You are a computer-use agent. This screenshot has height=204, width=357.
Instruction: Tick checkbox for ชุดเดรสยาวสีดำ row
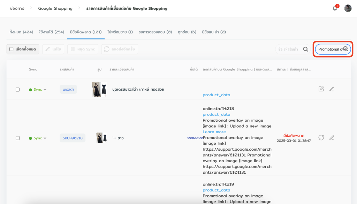pyautogui.click(x=17, y=90)
